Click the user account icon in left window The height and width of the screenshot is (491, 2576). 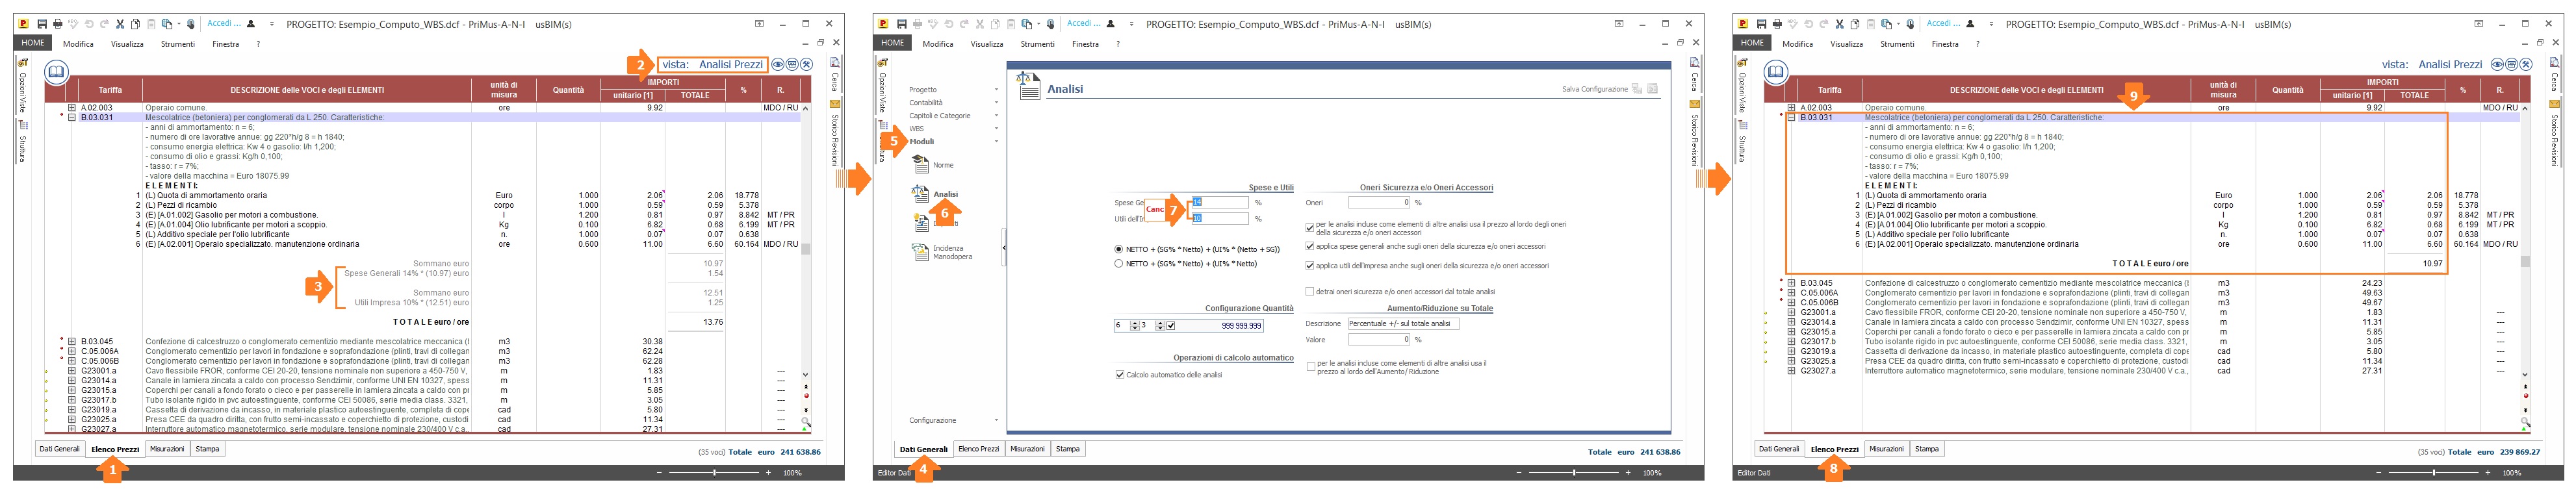[251, 24]
